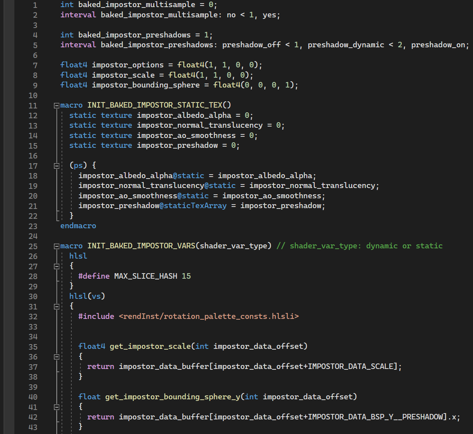Click the preshadow_off interval value
The height and width of the screenshot is (434, 473).
click(251, 45)
